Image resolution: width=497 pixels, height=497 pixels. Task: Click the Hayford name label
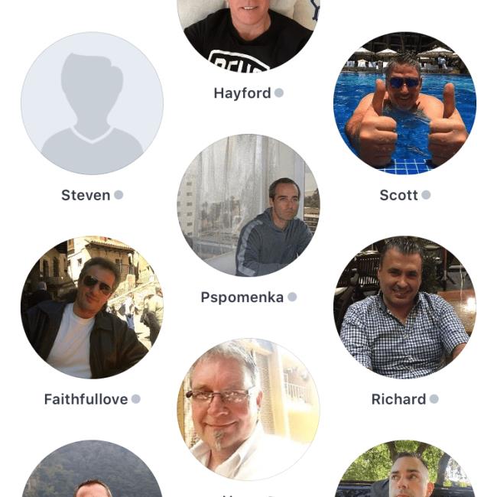coord(242,93)
